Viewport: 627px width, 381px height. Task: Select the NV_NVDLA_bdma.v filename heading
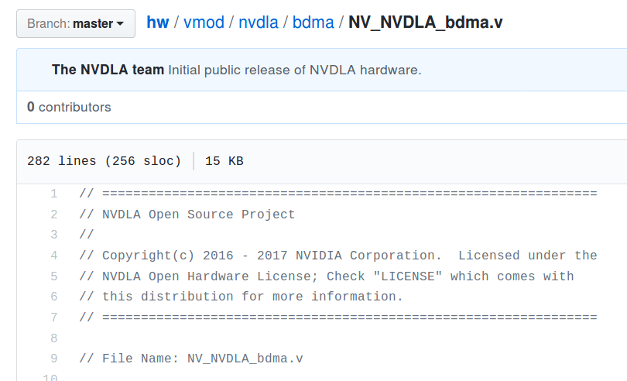click(426, 22)
